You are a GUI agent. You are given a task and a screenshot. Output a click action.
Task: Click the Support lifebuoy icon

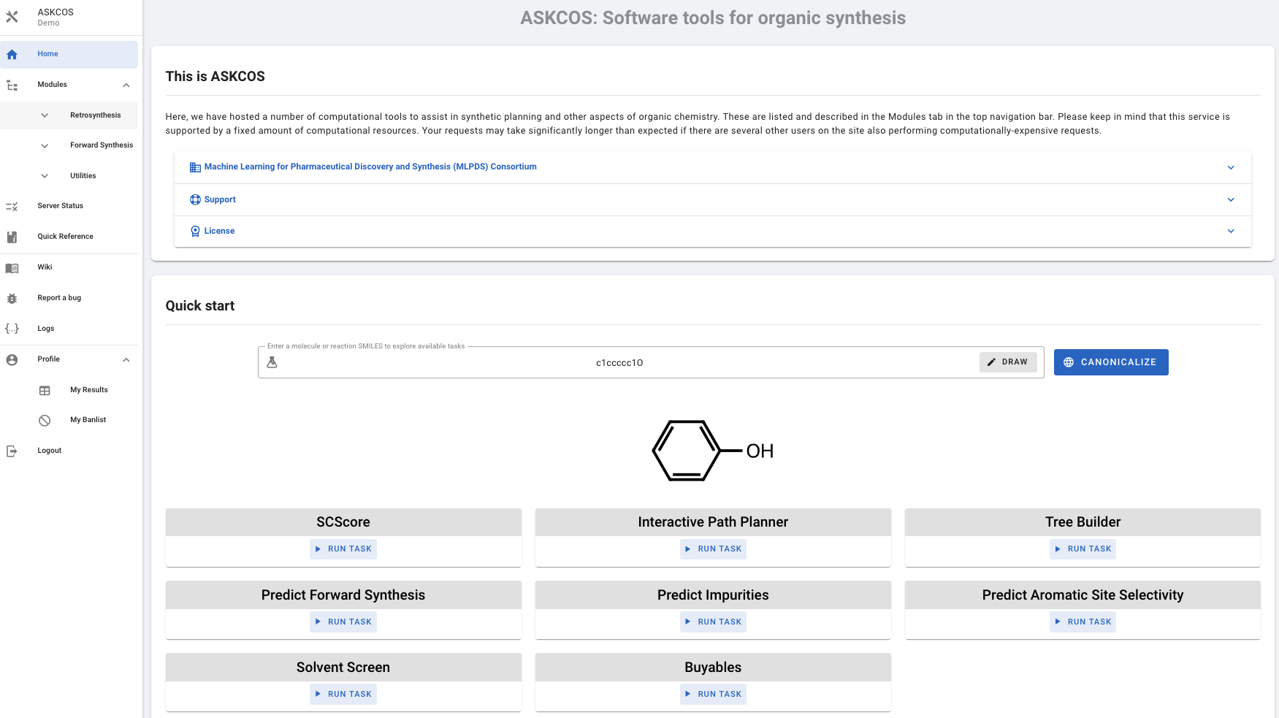[x=195, y=199]
